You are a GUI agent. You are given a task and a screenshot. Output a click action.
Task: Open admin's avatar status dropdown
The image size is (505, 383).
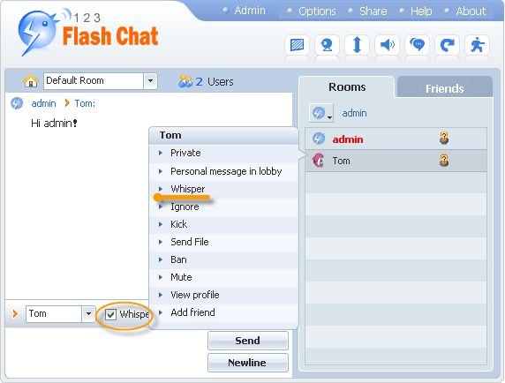click(321, 113)
